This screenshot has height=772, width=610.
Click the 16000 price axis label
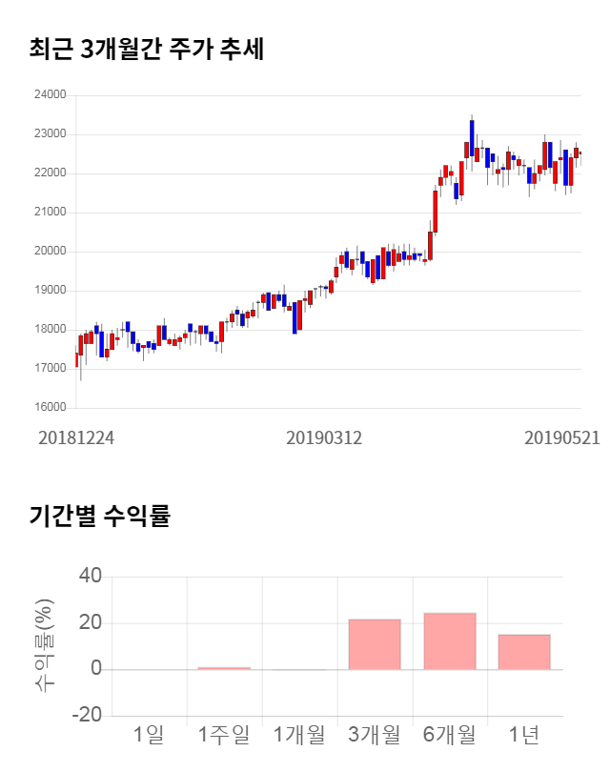pyautogui.click(x=51, y=408)
